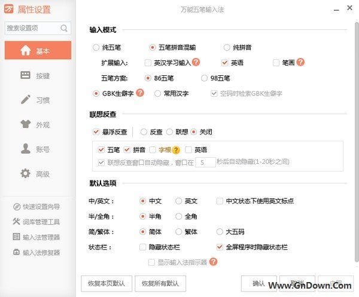This screenshot has height=297, width=359.
Task: Select GBK生僻字 radio option
Action: [x=96, y=93]
